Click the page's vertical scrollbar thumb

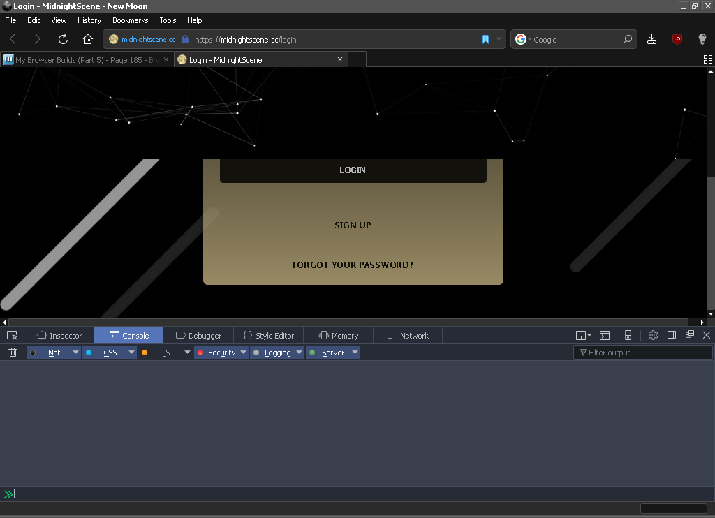coord(710,242)
